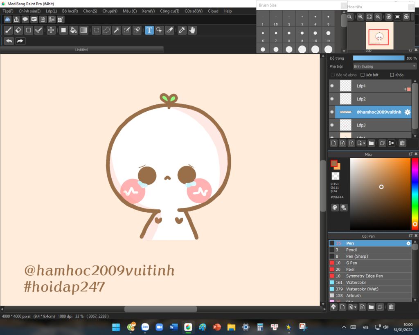Click the Navigator canvas thumbnail
The image size is (419, 335).
(379, 36)
